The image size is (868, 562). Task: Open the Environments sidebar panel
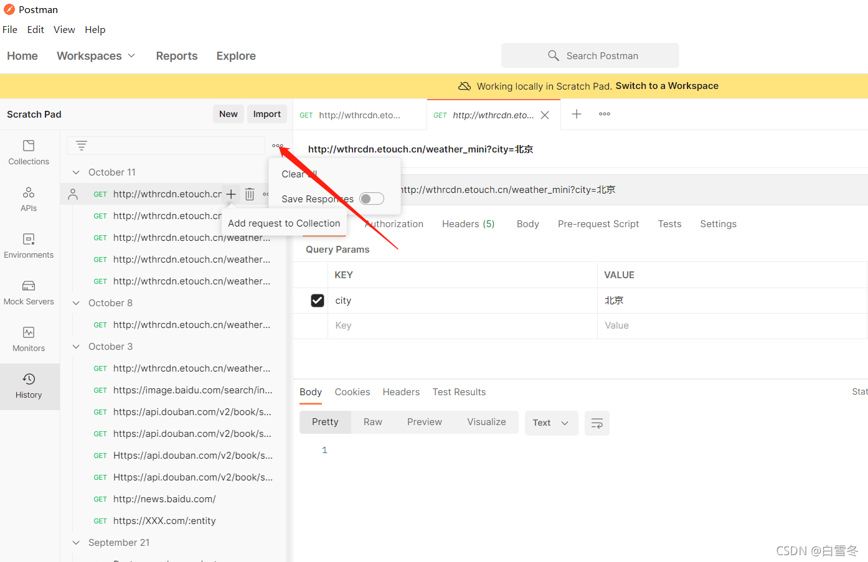point(29,246)
